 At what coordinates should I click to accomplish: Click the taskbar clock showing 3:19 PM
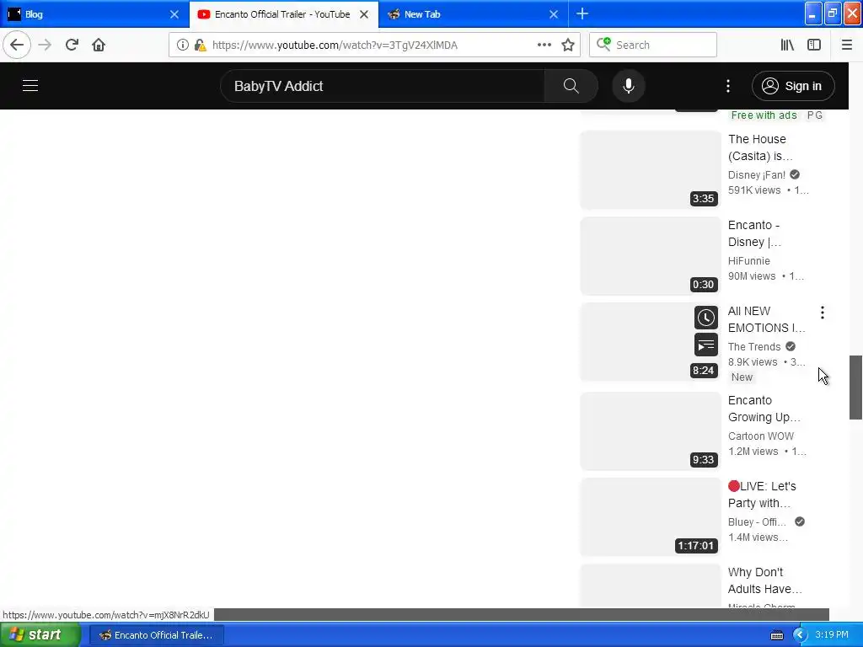pos(832,635)
